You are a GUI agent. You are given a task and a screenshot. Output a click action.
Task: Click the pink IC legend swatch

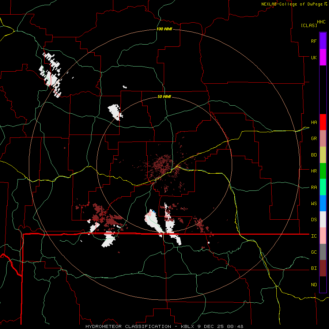pyautogui.click(x=323, y=236)
